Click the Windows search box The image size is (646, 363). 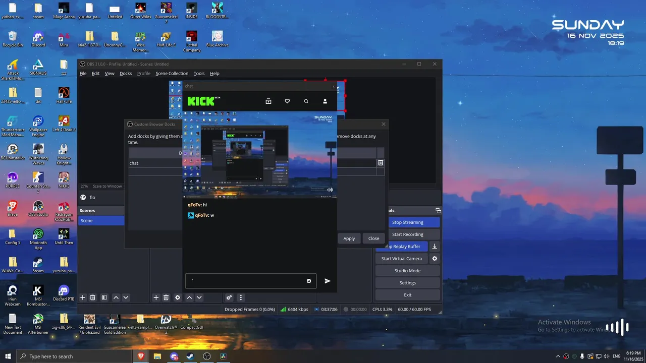tap(76, 356)
